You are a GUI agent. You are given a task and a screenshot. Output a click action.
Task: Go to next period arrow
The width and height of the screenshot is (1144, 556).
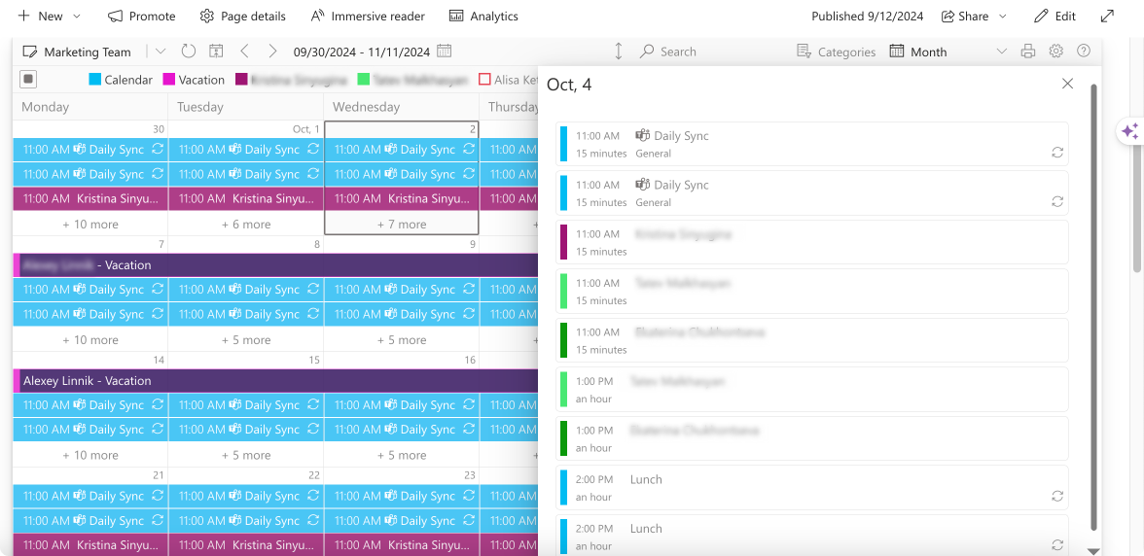(x=272, y=51)
